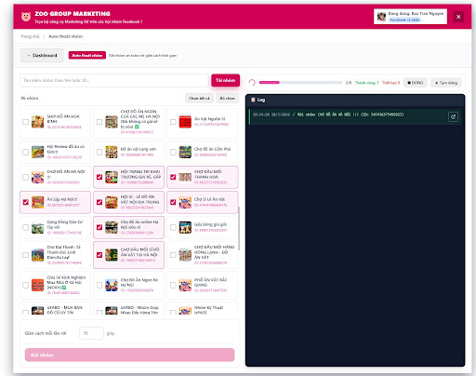The height and width of the screenshot is (376, 476).
Task: Open the external link icon in log entry
Action: (x=453, y=117)
